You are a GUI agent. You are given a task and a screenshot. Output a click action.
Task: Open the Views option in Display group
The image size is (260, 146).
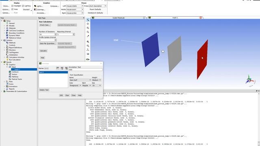[x=6, y=6]
